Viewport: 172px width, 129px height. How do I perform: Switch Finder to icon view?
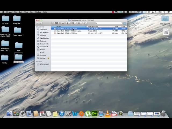53,23
